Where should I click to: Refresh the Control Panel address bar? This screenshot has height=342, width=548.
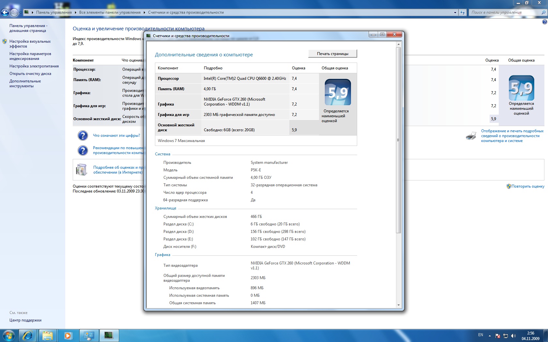[463, 12]
